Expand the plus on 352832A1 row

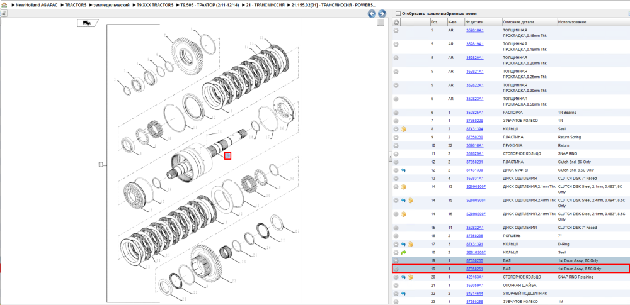click(x=396, y=228)
